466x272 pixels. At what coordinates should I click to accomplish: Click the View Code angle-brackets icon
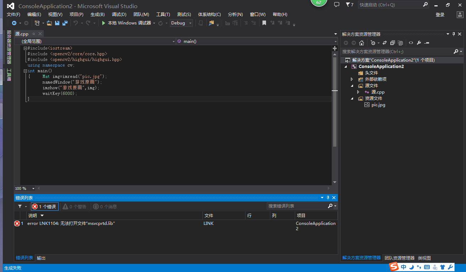click(x=411, y=43)
